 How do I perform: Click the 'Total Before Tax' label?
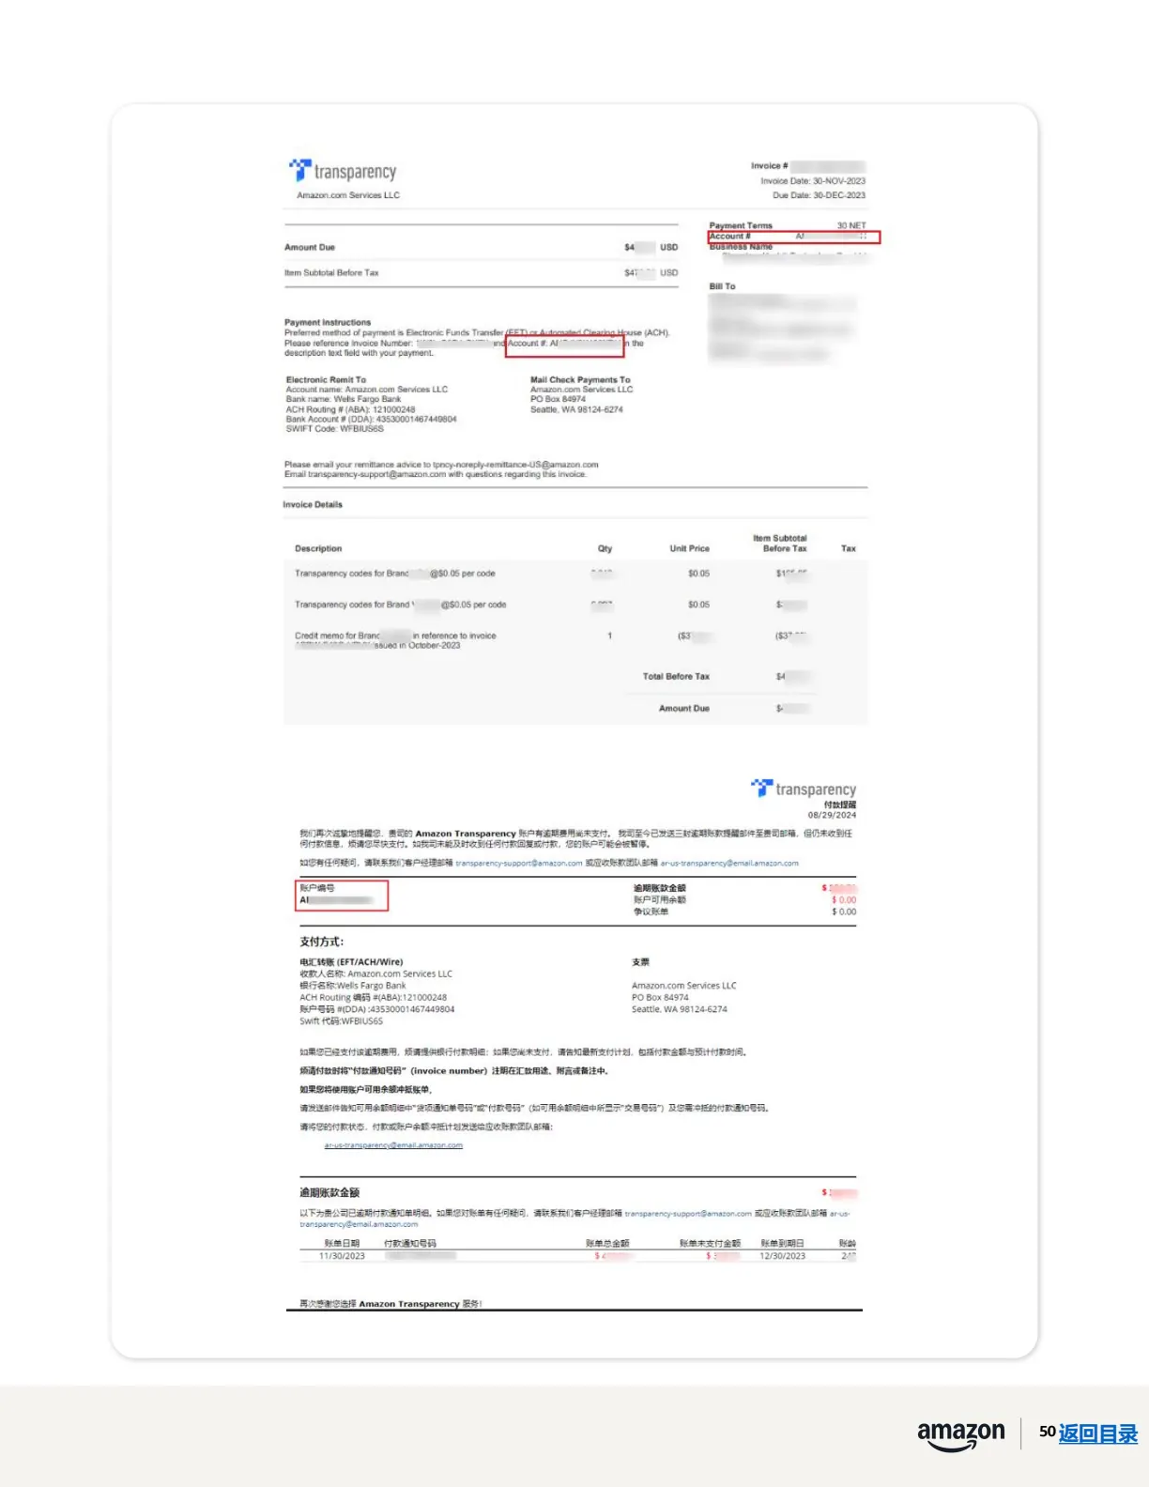[676, 676]
